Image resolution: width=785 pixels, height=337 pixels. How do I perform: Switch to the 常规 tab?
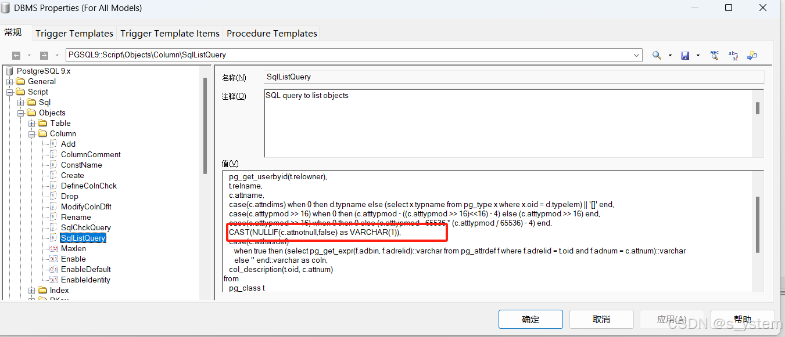[13, 32]
